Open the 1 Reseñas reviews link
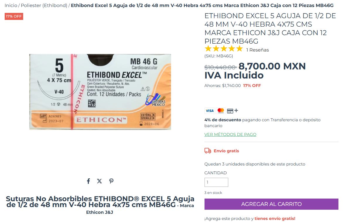Image resolution: width=344 pixels, height=222 pixels. 257,50
